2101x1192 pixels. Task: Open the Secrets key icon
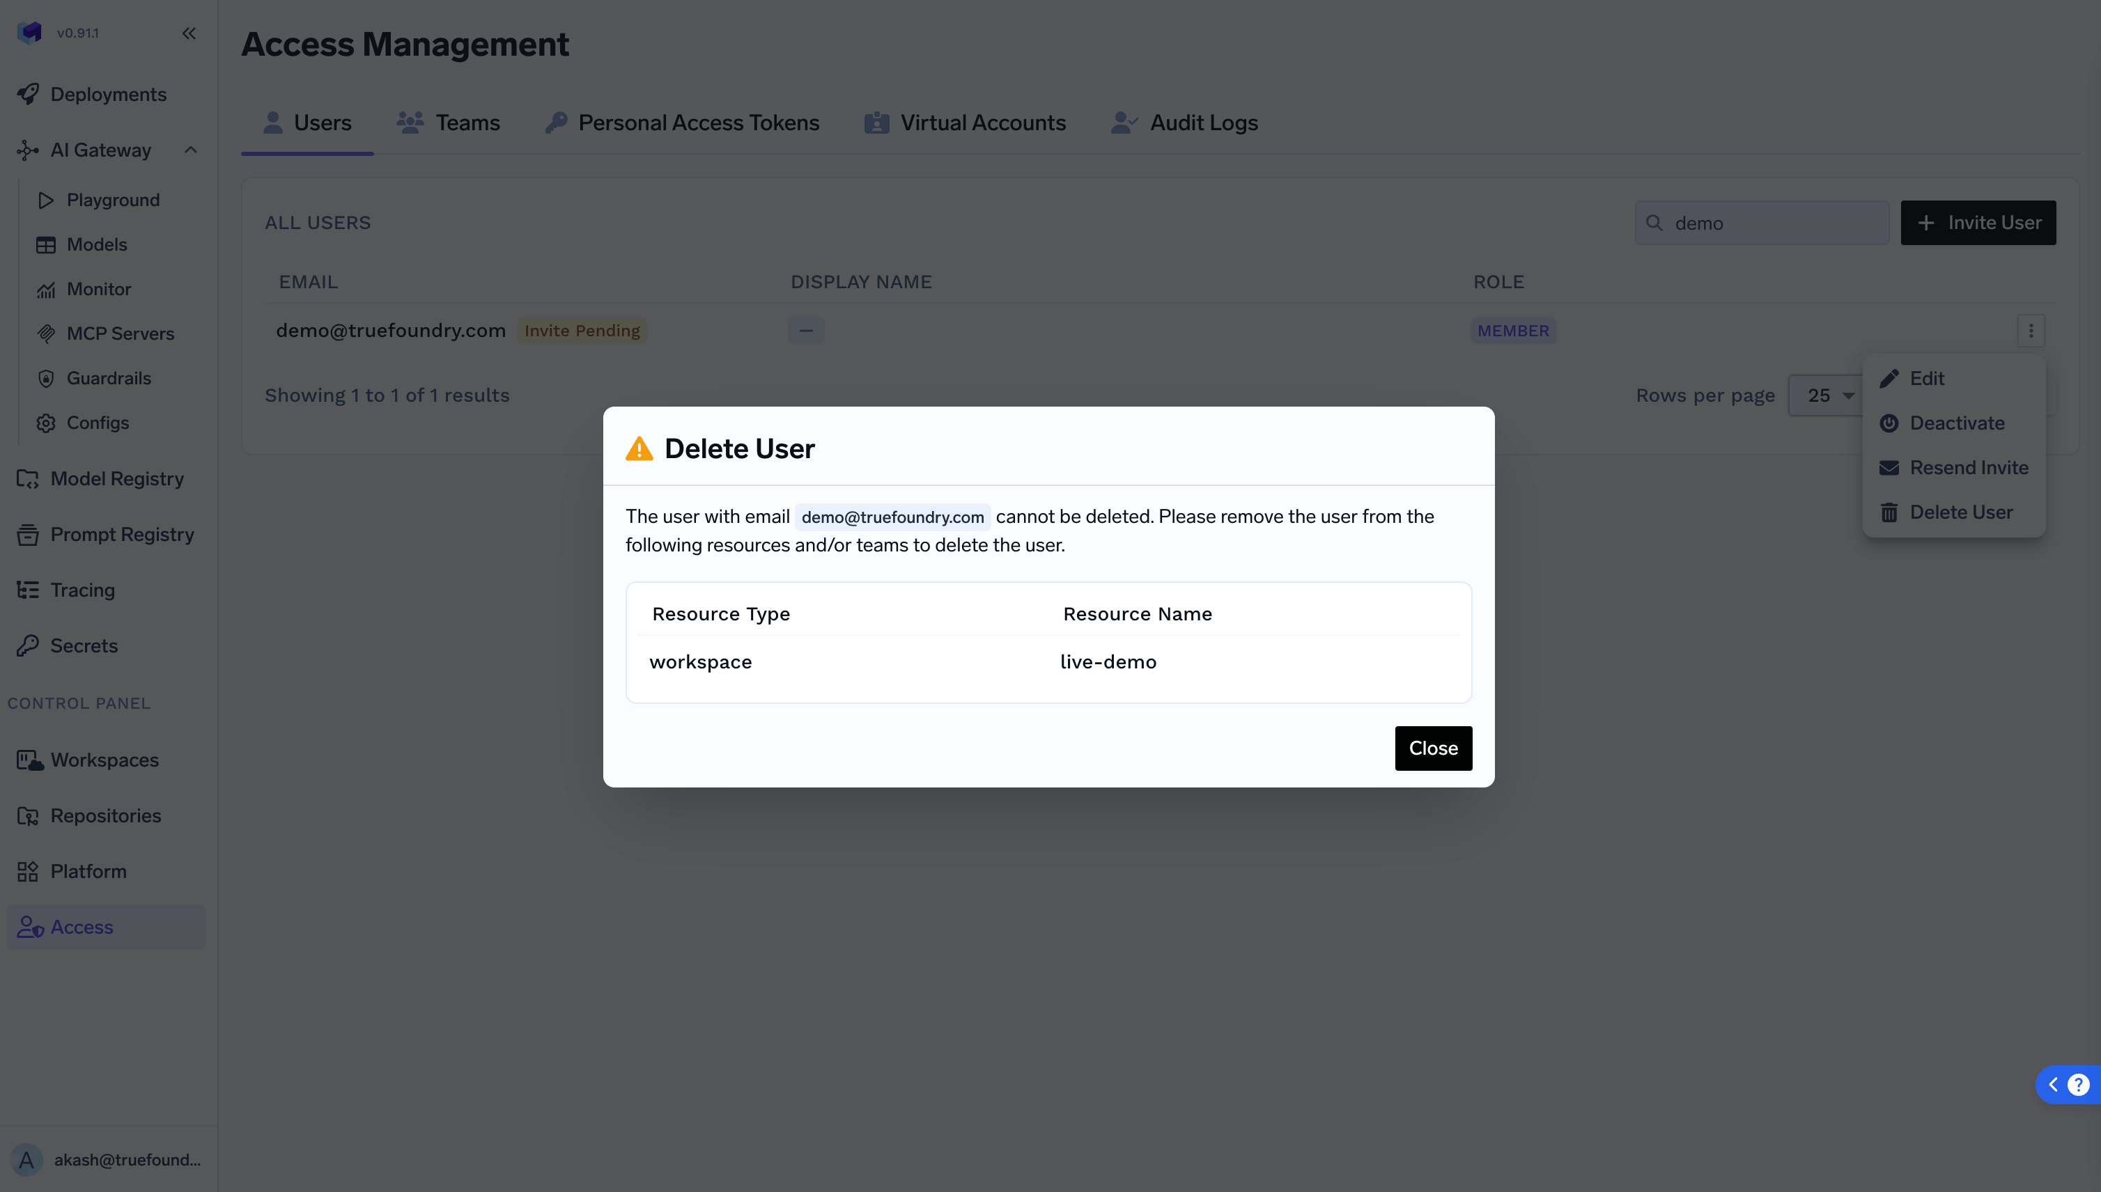pos(28,646)
